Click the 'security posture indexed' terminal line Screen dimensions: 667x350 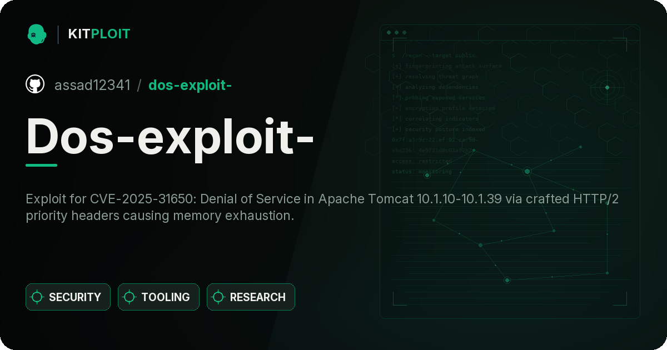[438, 129]
